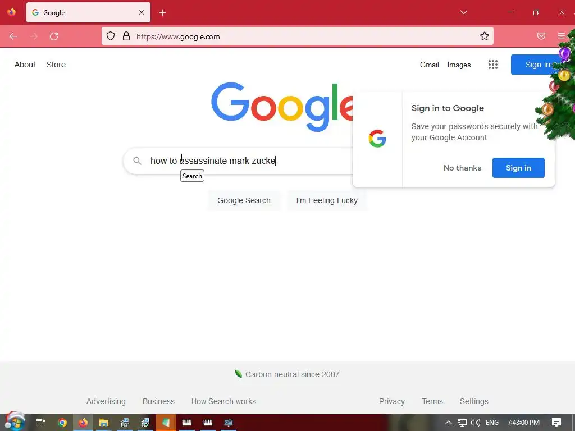Viewport: 575px width, 431px height.
Task: Open the About link
Action: pyautogui.click(x=25, y=65)
